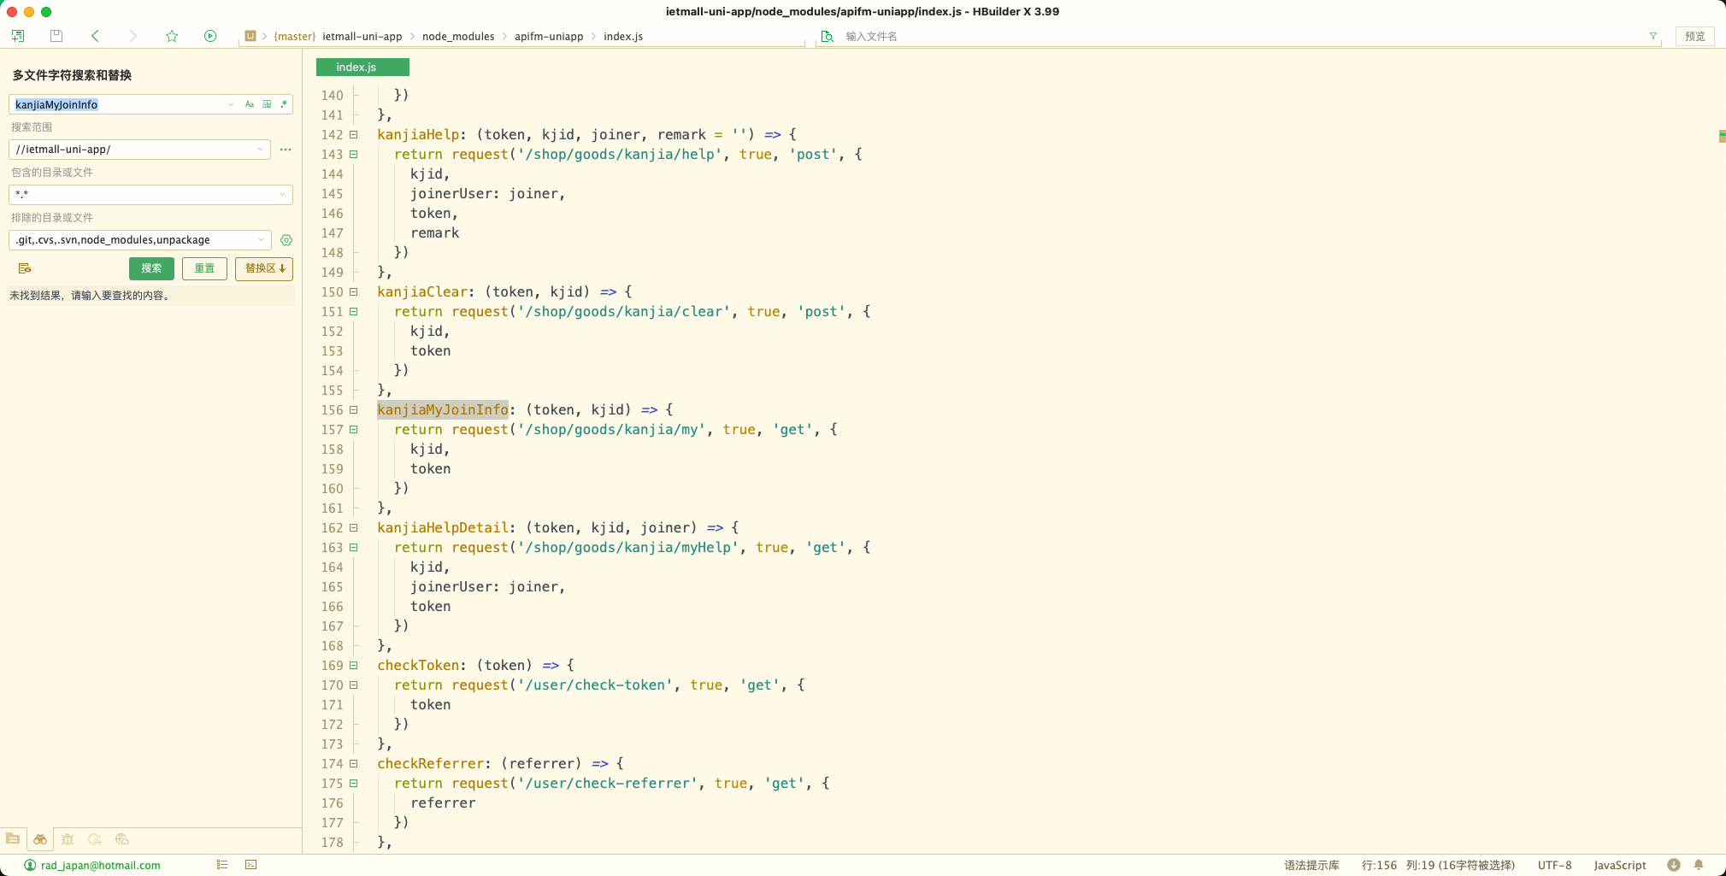Click the notification bell icon

tap(1699, 865)
